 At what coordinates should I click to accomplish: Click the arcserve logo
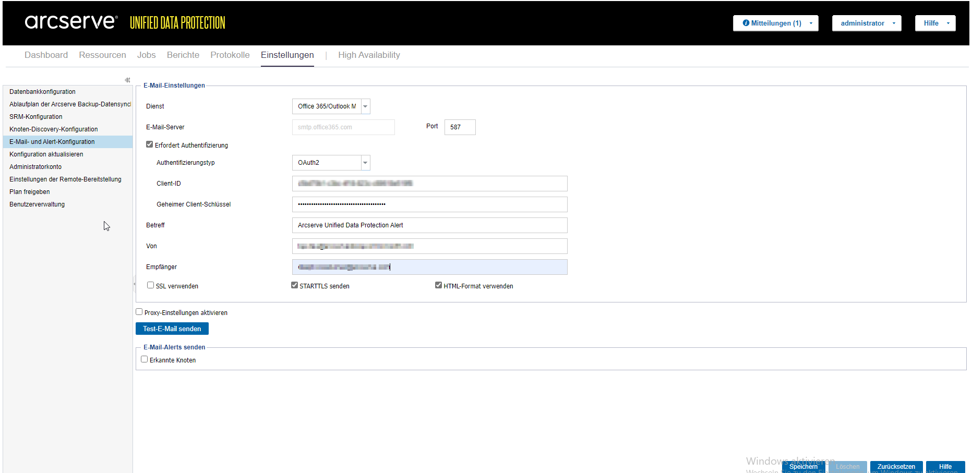pyautogui.click(x=71, y=22)
